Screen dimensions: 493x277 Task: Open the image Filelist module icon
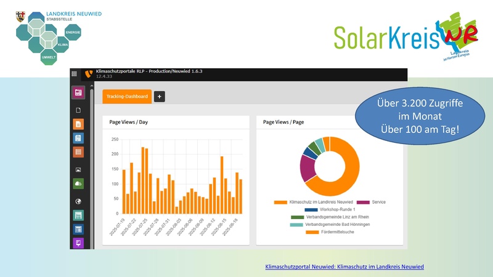coord(78,169)
